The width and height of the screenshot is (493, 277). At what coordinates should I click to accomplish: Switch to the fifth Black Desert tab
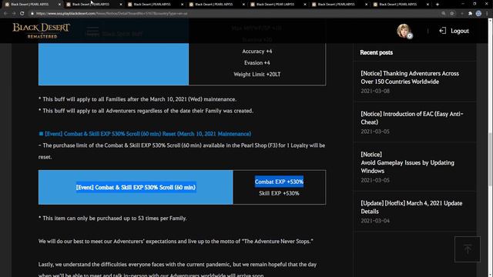[x=275, y=5]
